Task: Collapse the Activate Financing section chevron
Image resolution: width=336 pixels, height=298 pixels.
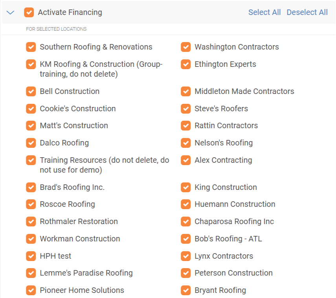Action: [x=10, y=13]
